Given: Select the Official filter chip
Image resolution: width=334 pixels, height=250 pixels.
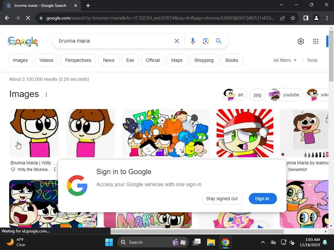Looking at the screenshot, I should coord(153,60).
